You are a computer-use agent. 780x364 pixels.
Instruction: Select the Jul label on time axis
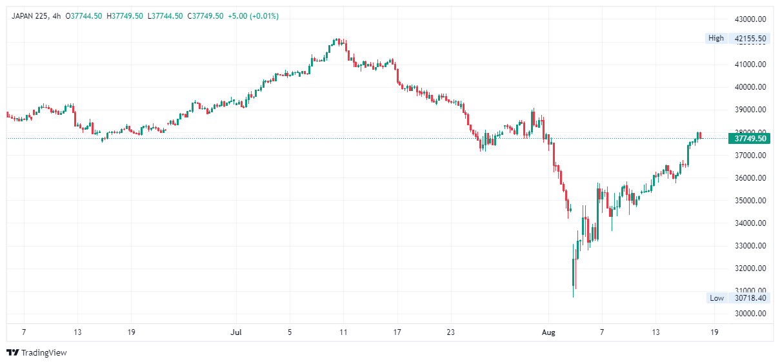click(235, 332)
